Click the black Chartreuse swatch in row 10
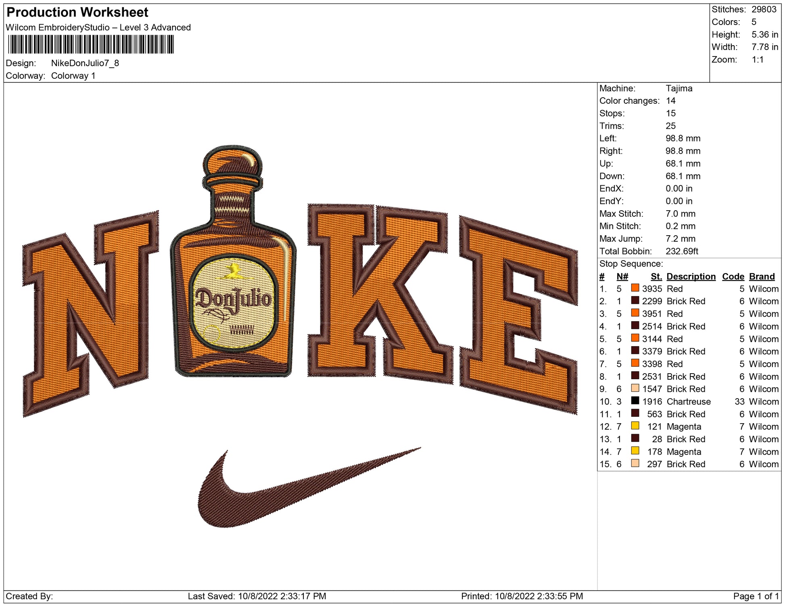This screenshot has width=785, height=604. coord(635,401)
